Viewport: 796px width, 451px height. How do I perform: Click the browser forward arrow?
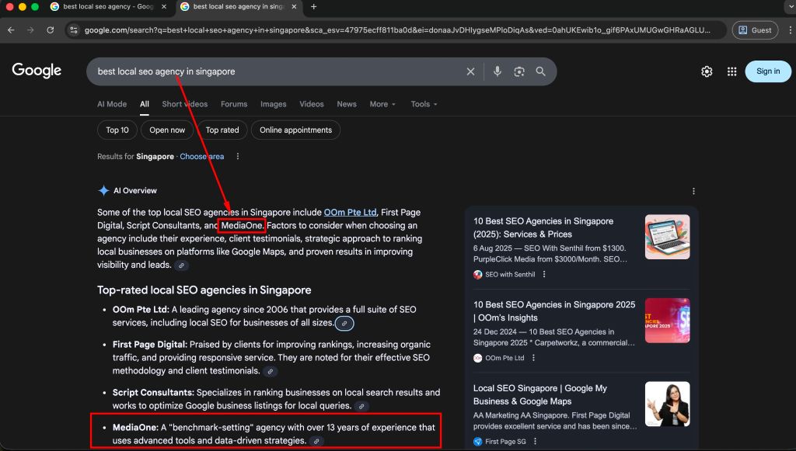(x=30, y=30)
